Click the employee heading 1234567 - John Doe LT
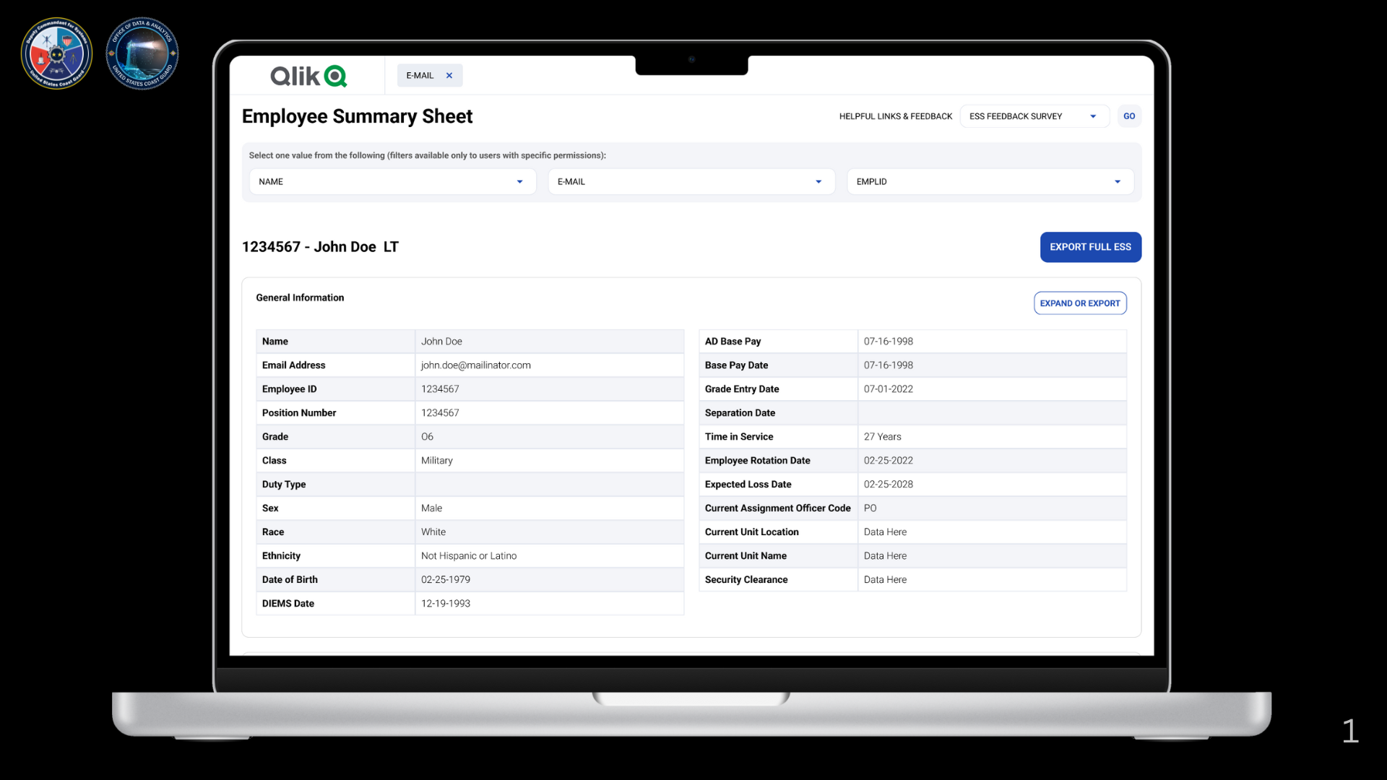 click(320, 246)
